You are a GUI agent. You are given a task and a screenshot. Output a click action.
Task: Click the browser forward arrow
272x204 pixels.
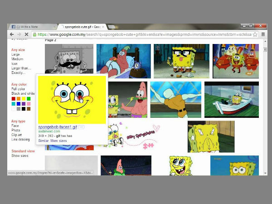19,34
